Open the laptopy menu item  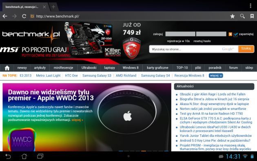coord(109,68)
